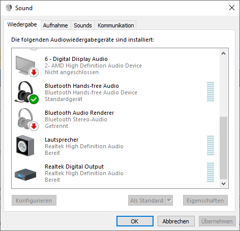Switch to the Aufnahme tab
The height and width of the screenshot is (231, 240).
pos(55,25)
